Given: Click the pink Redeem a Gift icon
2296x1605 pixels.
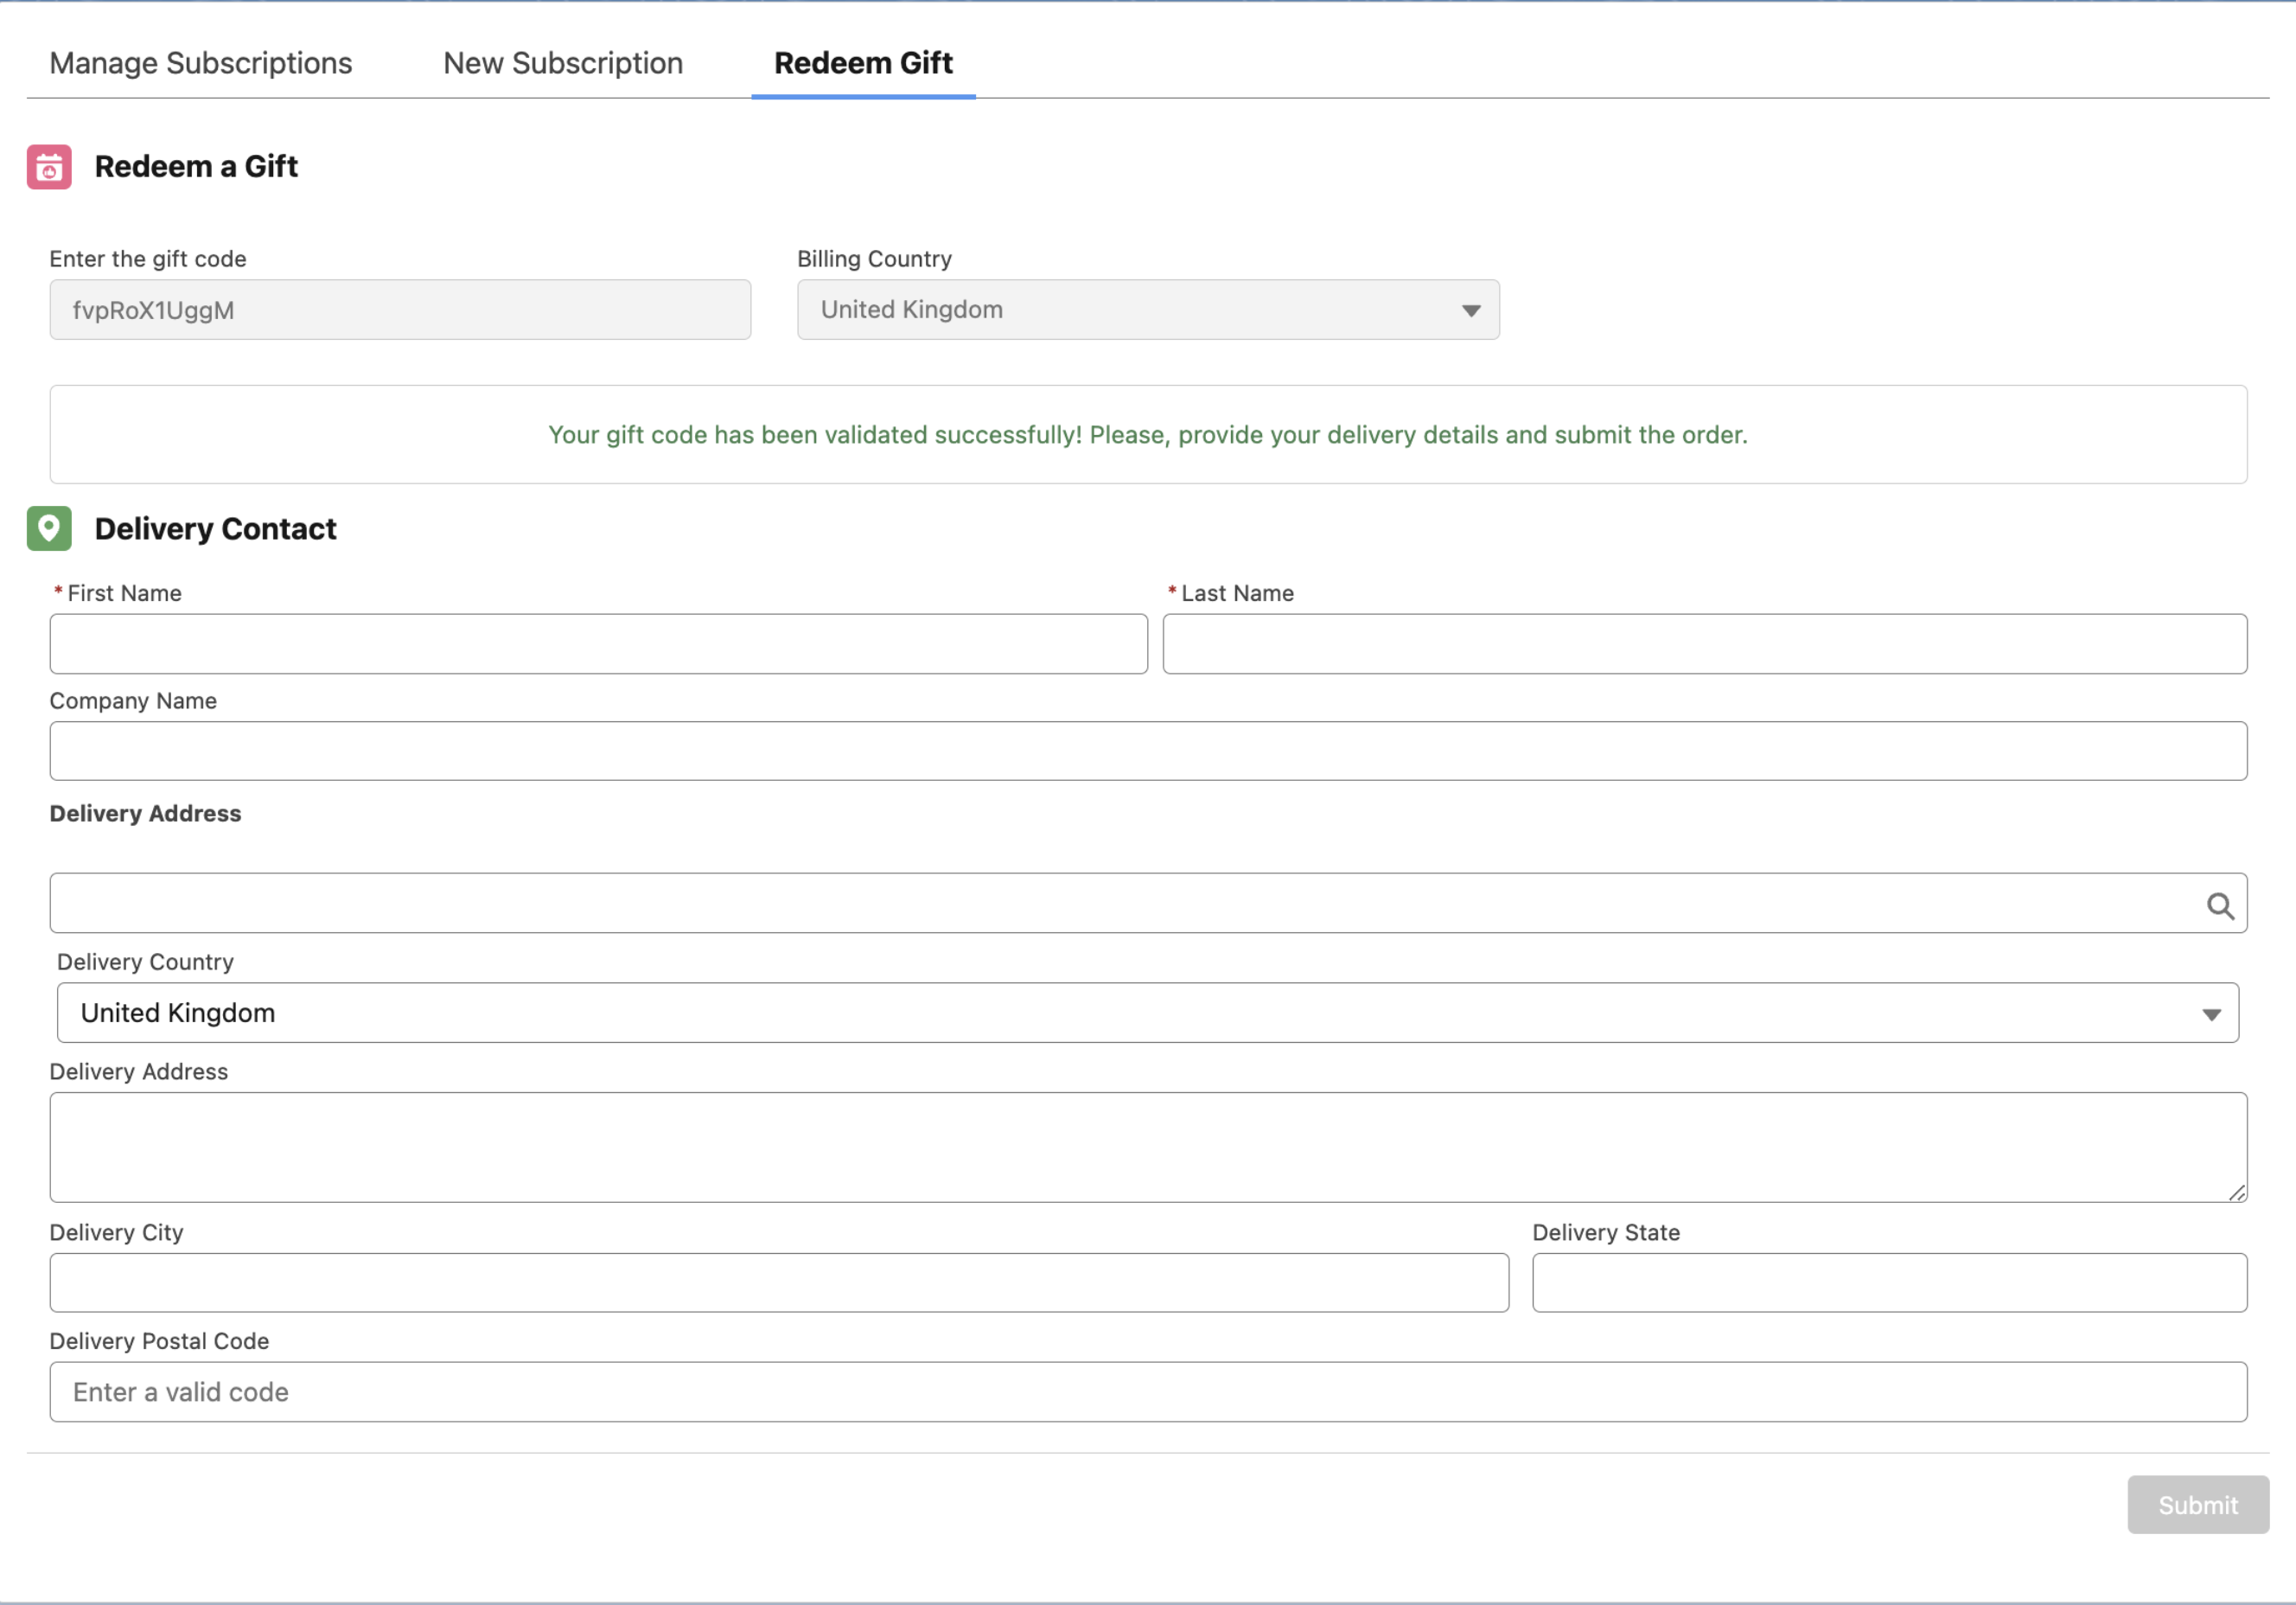Looking at the screenshot, I should (48, 166).
